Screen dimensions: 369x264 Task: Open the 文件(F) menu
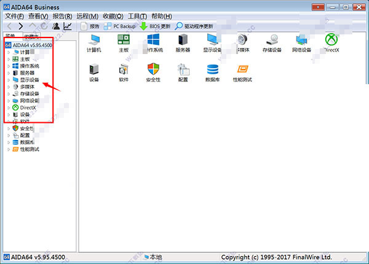coord(15,16)
